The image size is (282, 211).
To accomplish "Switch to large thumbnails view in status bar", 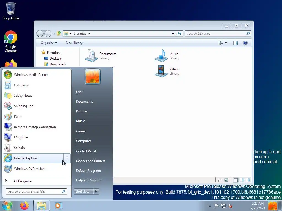I will (x=226, y=180).
